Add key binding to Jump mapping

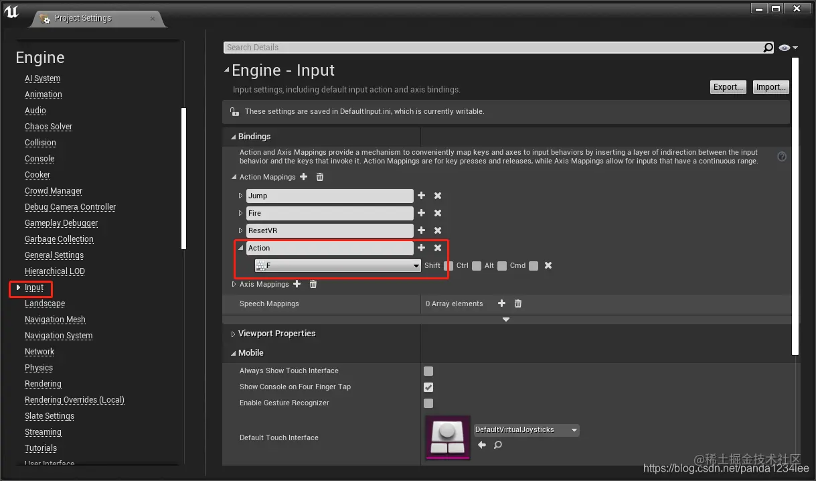coord(421,196)
